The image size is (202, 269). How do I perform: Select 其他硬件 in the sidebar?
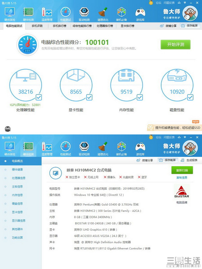point(21,229)
